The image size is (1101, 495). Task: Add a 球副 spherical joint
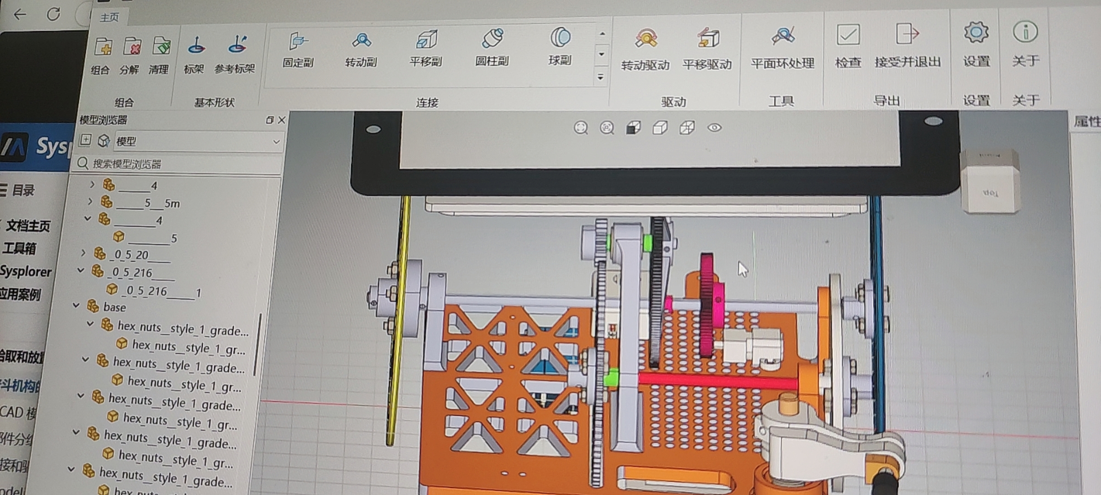pos(560,47)
